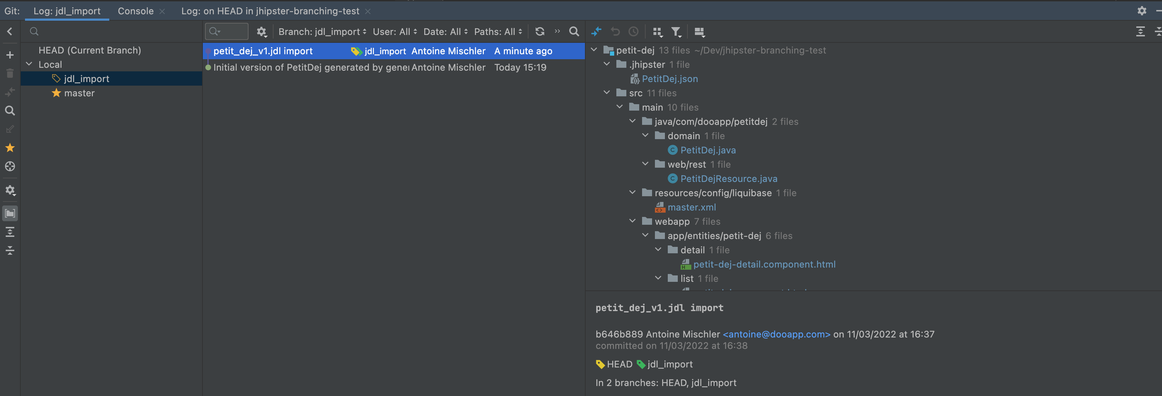Open the Date: All filter dropdown
Viewport: 1162px width, 396px height.
(445, 31)
